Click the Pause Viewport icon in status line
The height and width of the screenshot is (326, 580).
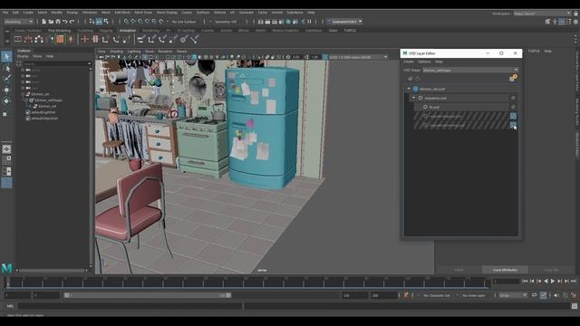tap(309, 22)
